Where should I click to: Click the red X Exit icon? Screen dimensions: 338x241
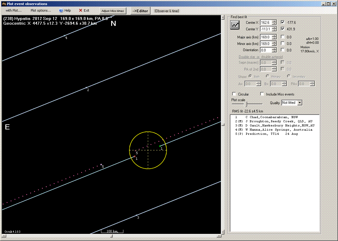point(80,10)
